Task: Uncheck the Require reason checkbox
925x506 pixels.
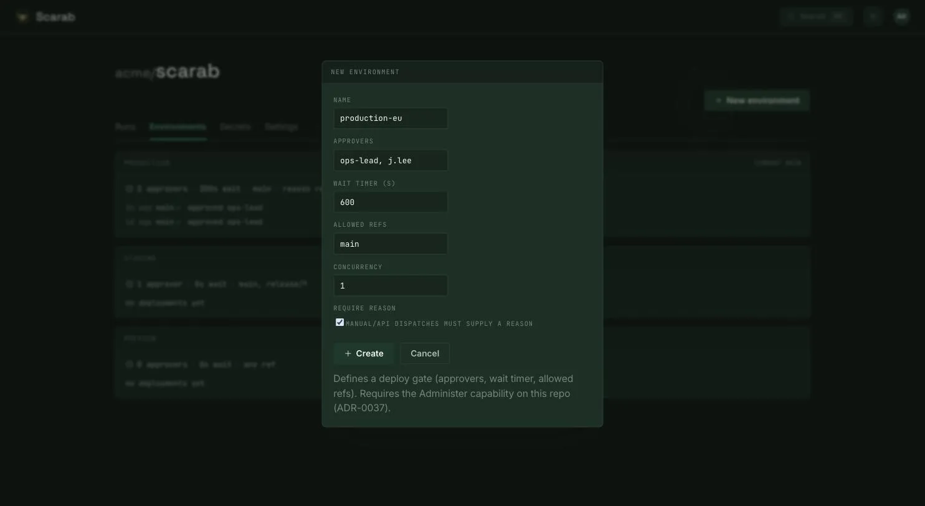Action: pyautogui.click(x=339, y=322)
